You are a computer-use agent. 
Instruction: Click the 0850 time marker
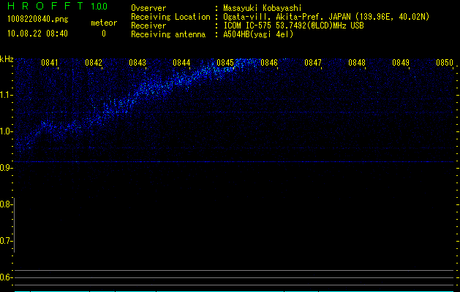pyautogui.click(x=445, y=63)
